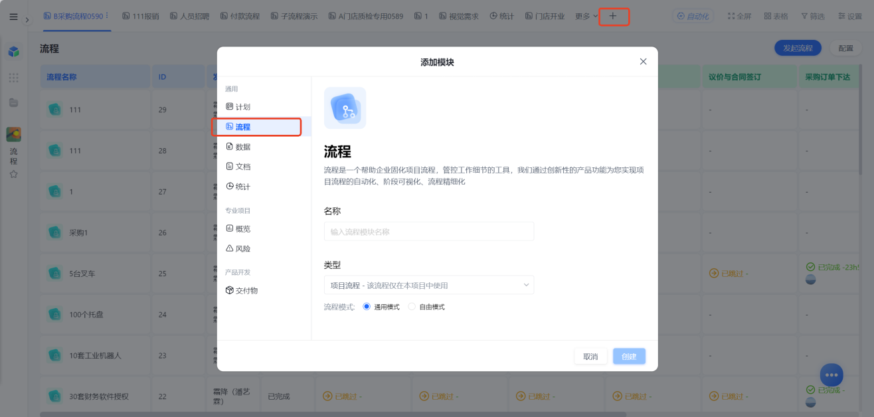Click the ID column header
This screenshot has width=874, height=417.
178,77
